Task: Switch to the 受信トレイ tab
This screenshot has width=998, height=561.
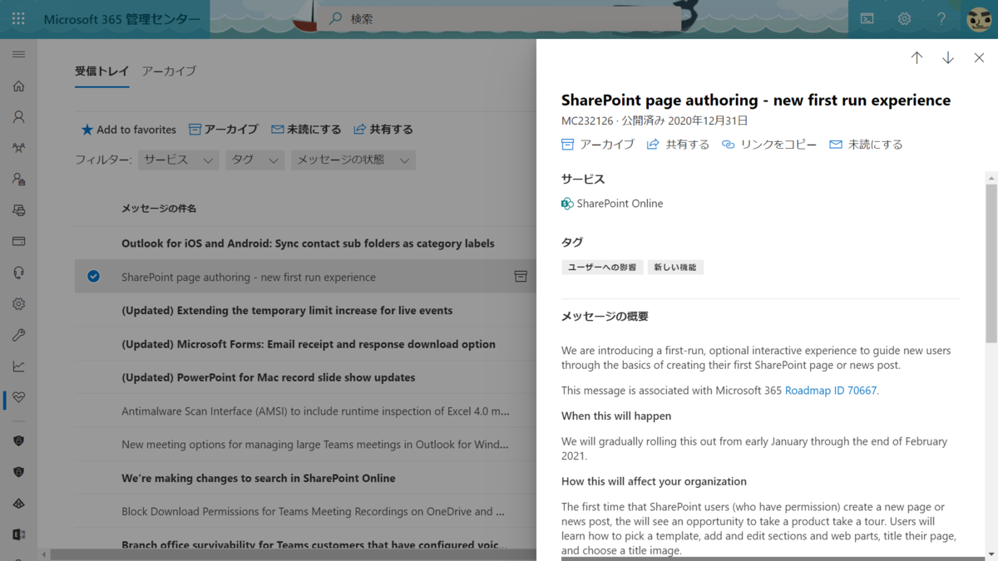Action: click(x=101, y=71)
